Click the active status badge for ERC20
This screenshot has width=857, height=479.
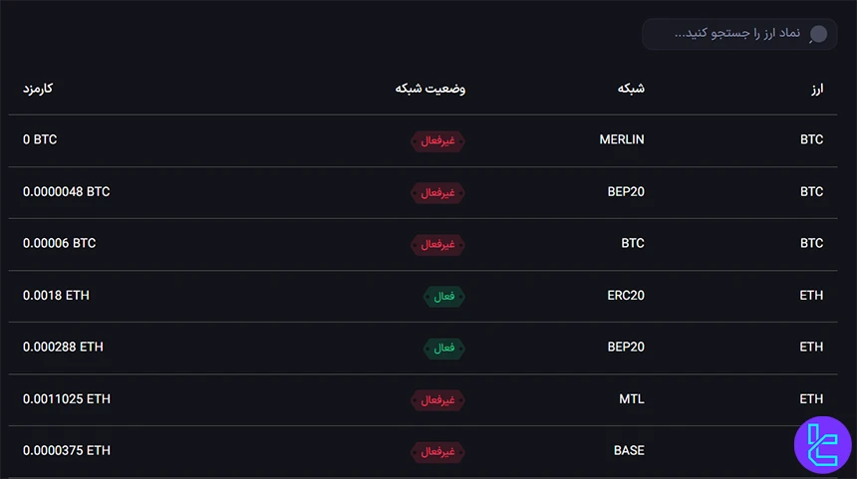click(x=444, y=296)
